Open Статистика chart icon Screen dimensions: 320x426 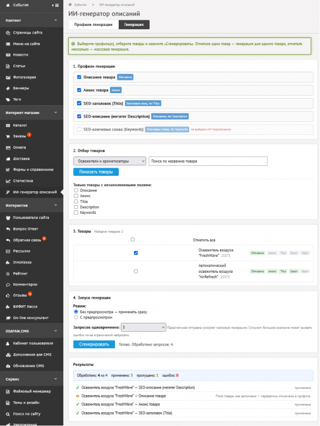pos(8,181)
